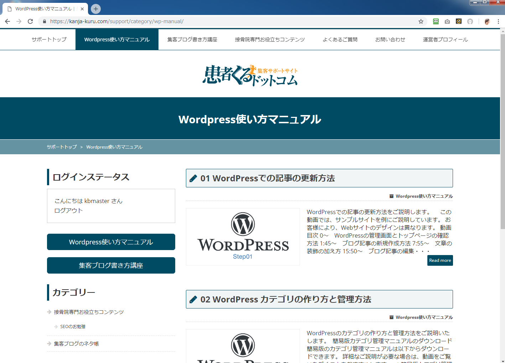Viewport: 505px width, 363px height.
Task: Open the WordPress Step01 thumbnail image
Action: 243,237
